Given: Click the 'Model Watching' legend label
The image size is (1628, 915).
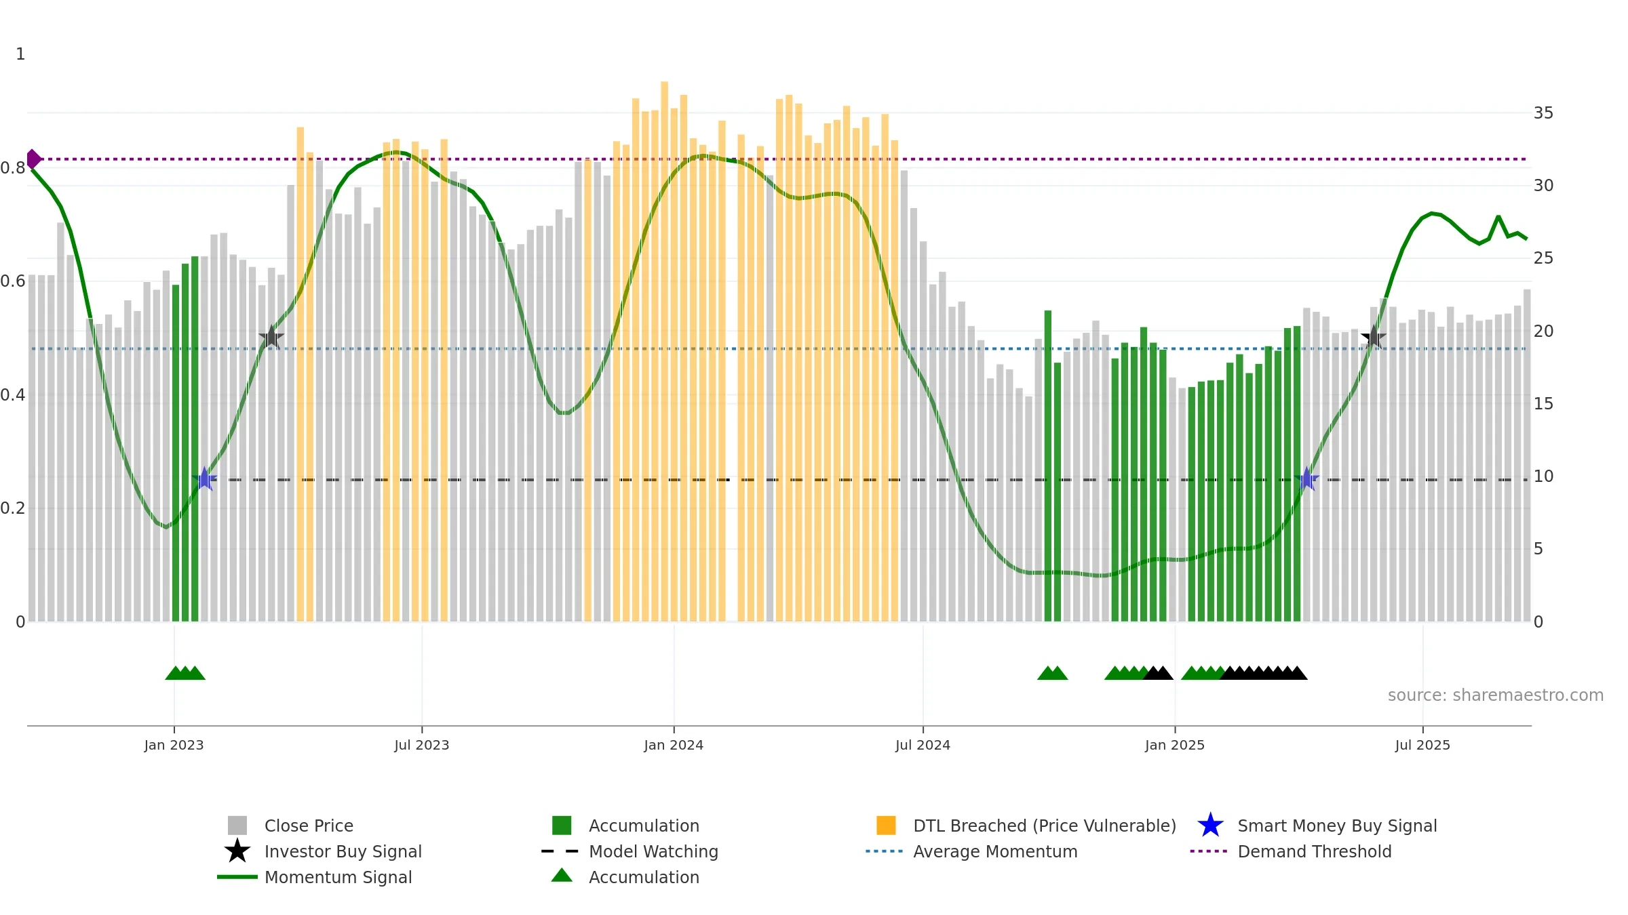Looking at the screenshot, I should click(x=653, y=851).
